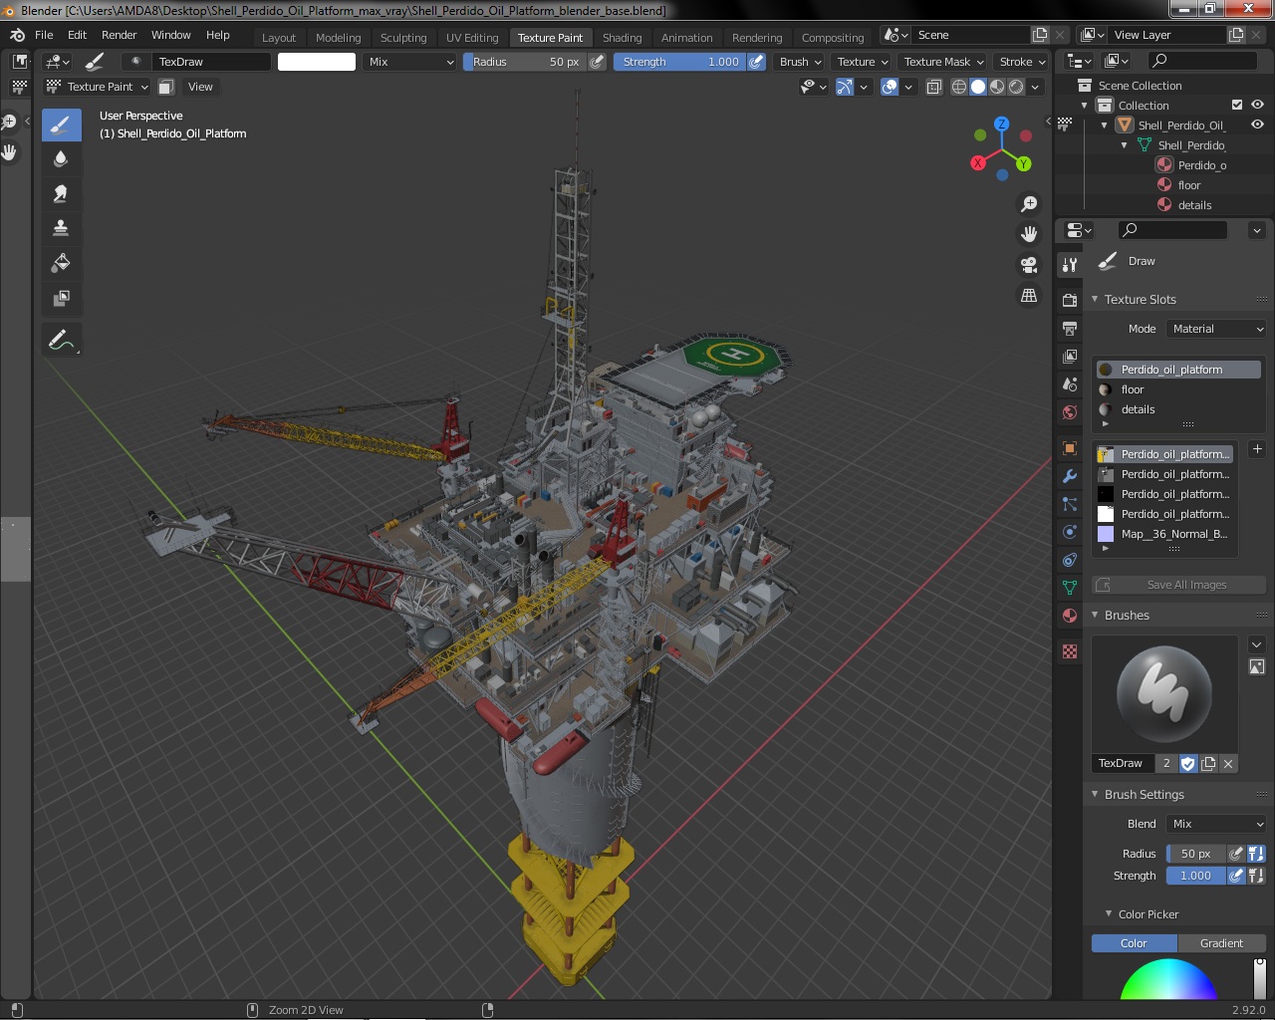The width and height of the screenshot is (1275, 1020).
Task: Switch color picker to Gradient
Action: tap(1221, 943)
